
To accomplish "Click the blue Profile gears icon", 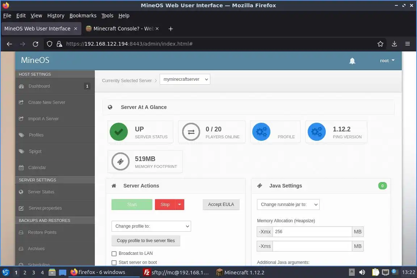I will [x=261, y=132].
